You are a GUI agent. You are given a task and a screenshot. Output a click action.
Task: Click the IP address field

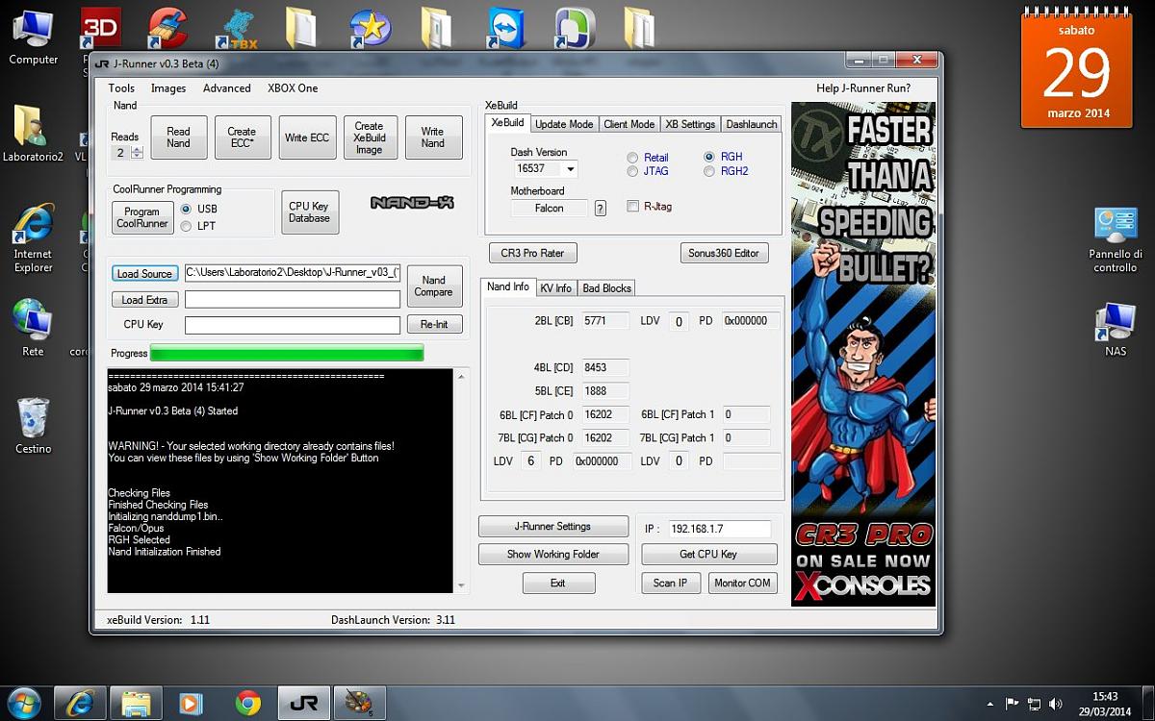tap(720, 529)
